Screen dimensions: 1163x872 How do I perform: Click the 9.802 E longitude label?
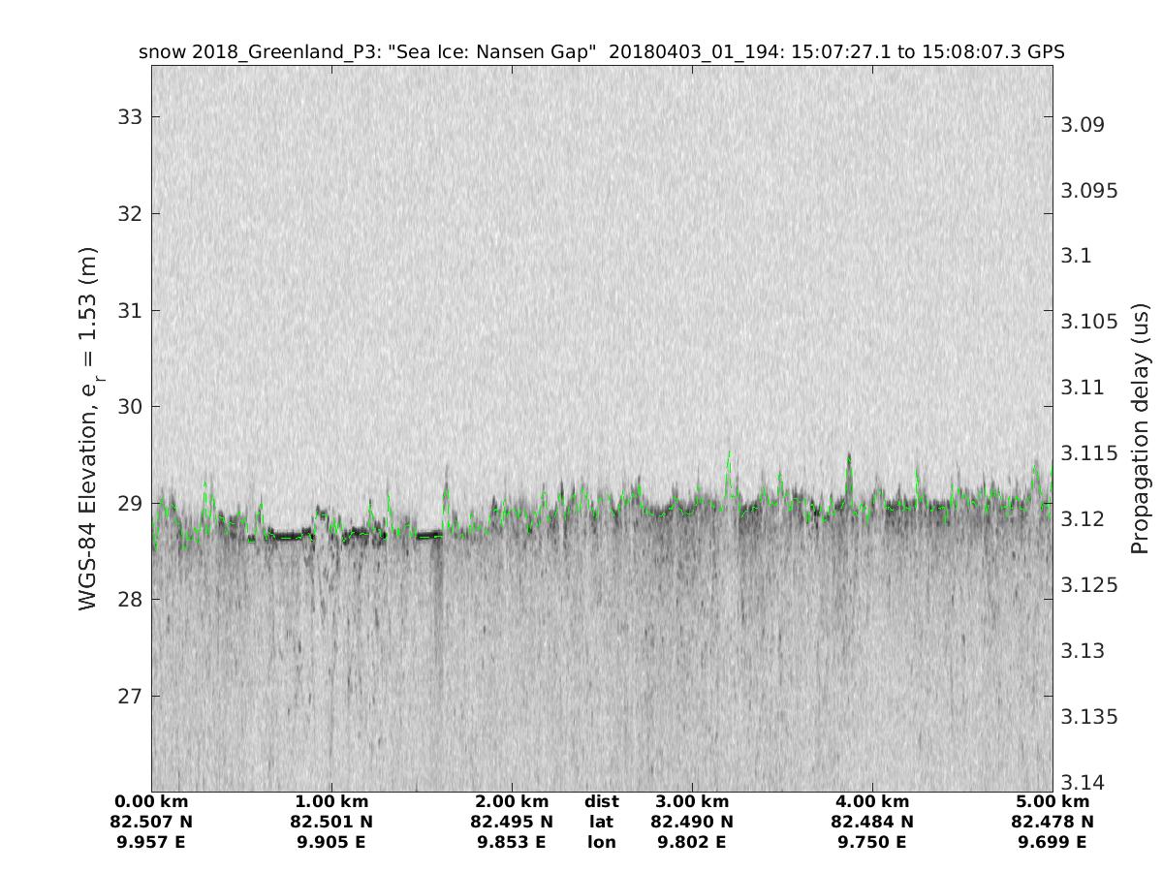692,842
